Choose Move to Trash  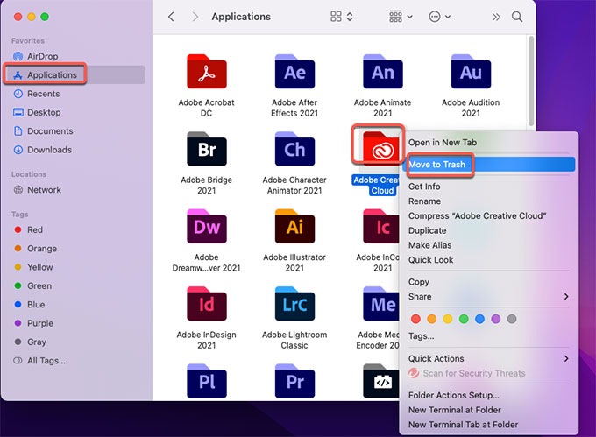tap(489, 165)
